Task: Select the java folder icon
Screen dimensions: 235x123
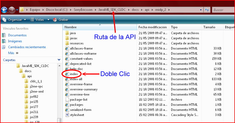Action: coord(67,33)
